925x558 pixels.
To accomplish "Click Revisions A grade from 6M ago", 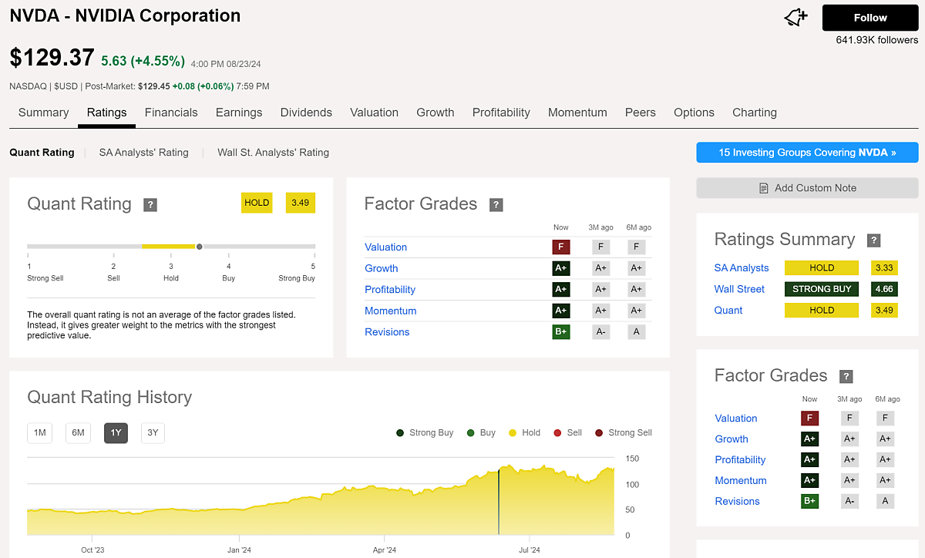I will pos(637,332).
